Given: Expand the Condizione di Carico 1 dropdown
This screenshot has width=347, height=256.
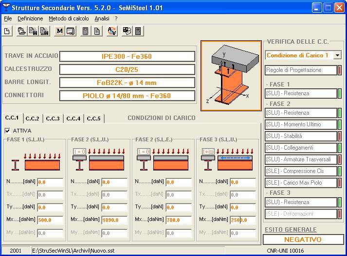Looking at the screenshot, I should (337, 55).
